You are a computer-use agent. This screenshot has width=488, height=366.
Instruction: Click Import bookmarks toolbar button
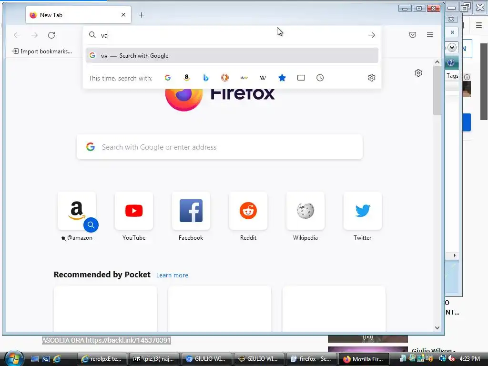tap(42, 51)
